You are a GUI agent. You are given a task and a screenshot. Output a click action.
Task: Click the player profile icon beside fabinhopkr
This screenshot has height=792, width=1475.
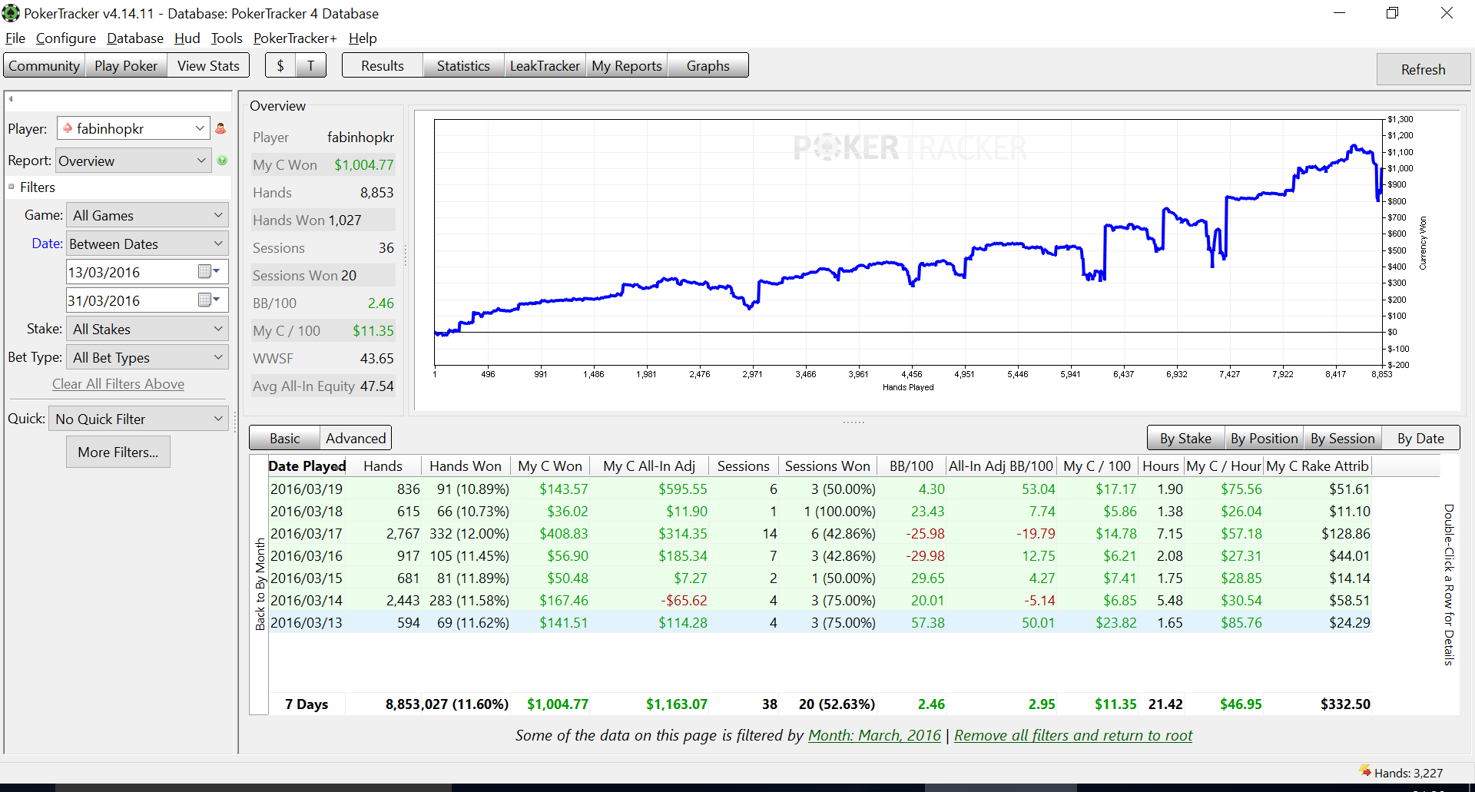[x=220, y=128]
